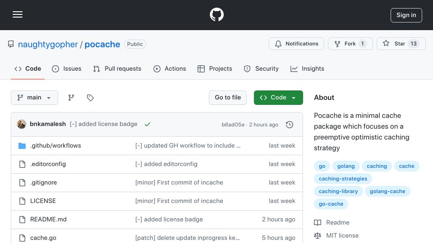The image size is (433, 243).
Task: Select the 'caching-library' topic tag
Action: [338, 192]
